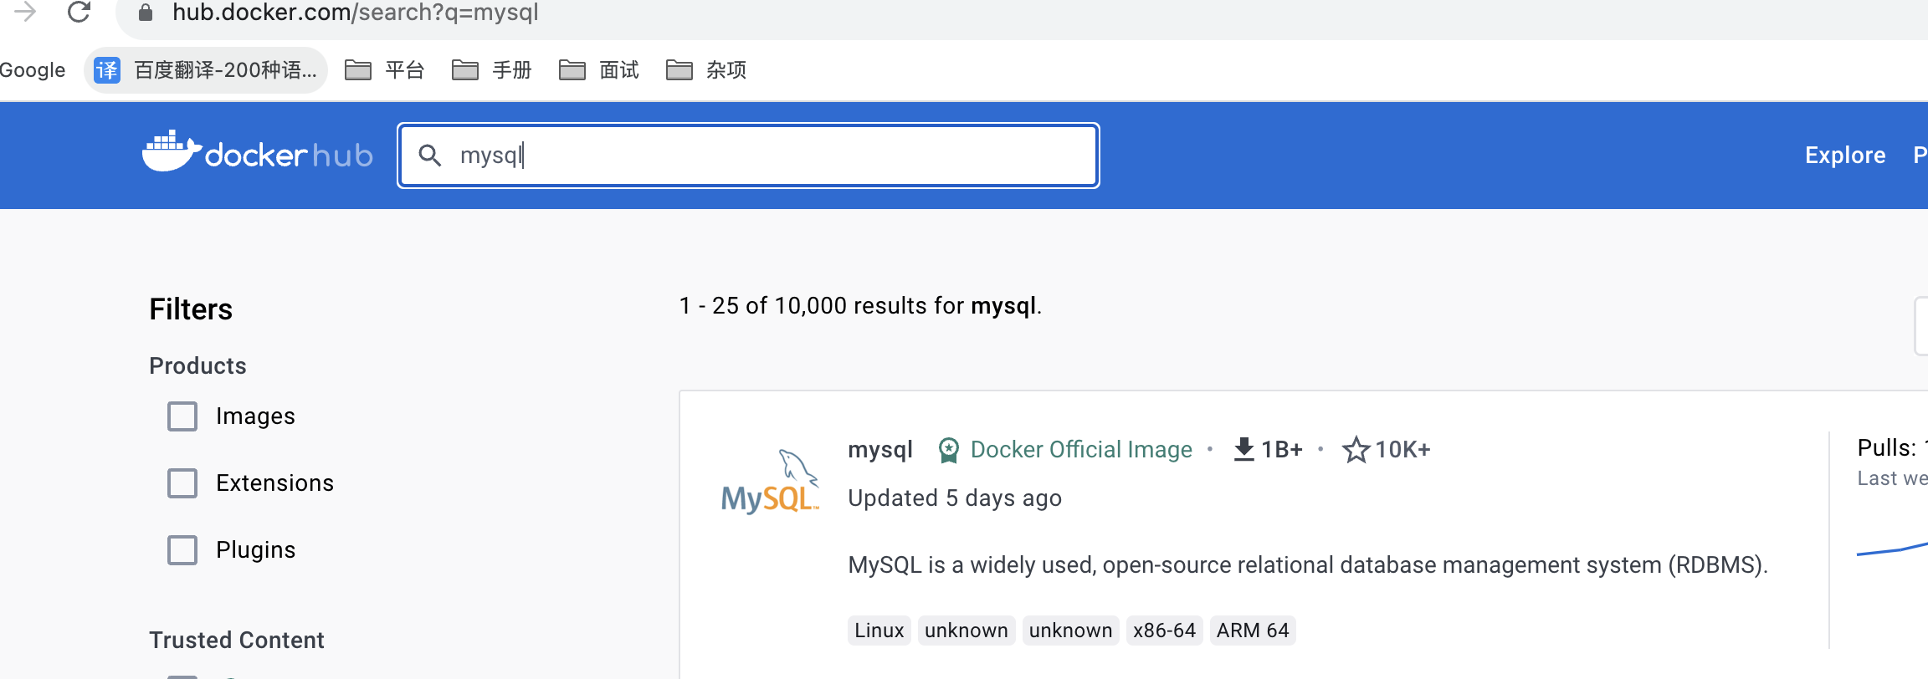Check the Extensions filter checkbox
Viewport: 1928px width, 679px height.
[182, 483]
